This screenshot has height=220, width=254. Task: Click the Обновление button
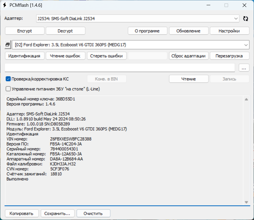(188, 31)
